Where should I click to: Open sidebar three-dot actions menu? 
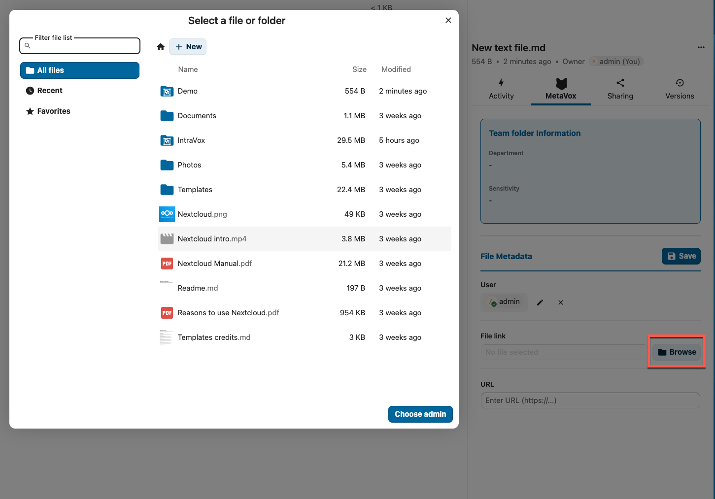pos(701,47)
